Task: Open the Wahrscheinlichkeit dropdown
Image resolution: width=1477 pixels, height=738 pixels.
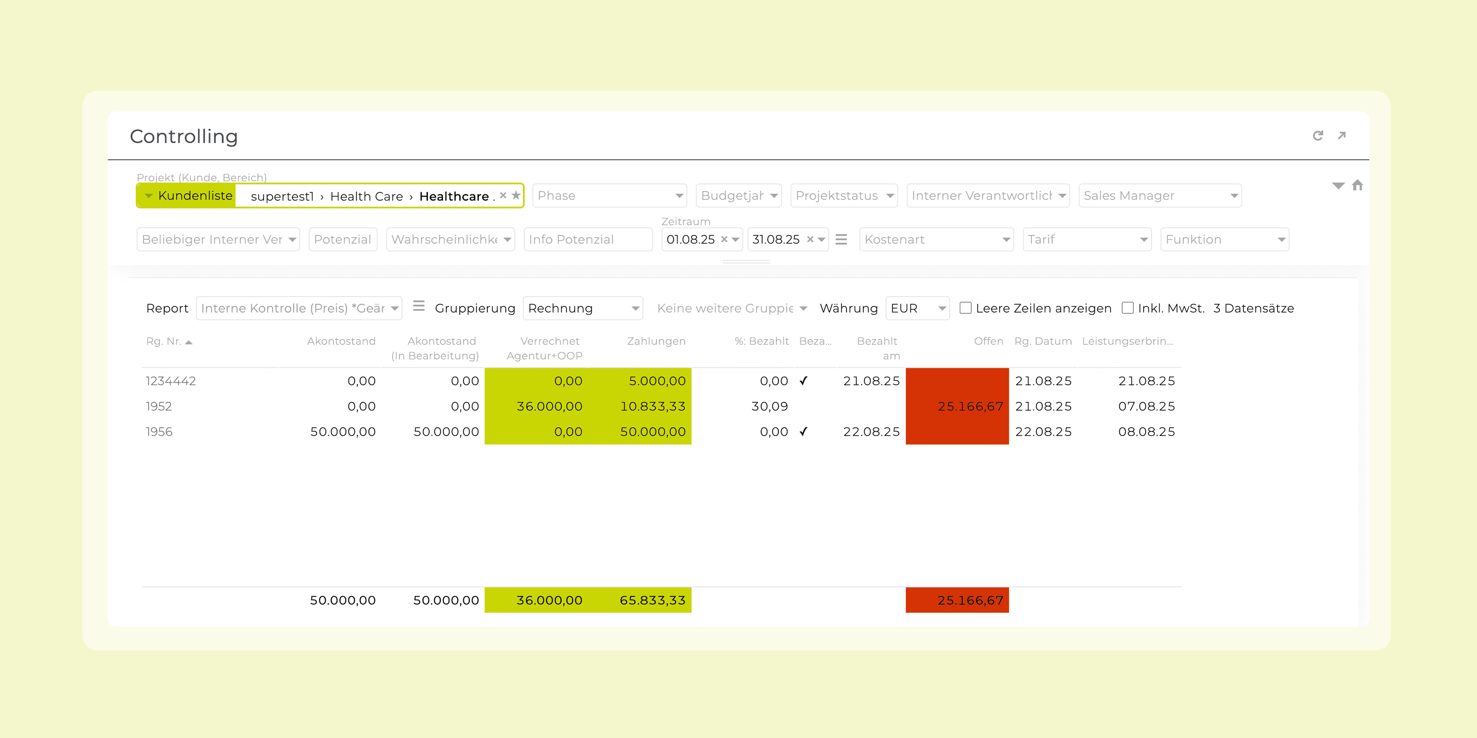Action: [451, 239]
